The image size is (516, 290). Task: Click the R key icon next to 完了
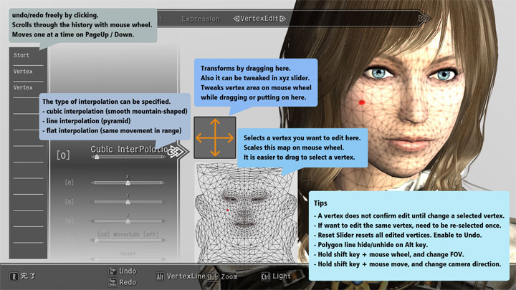[14, 276]
